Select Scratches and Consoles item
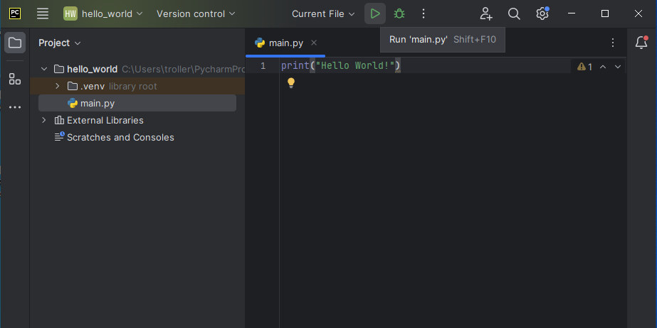657x328 pixels. click(120, 137)
